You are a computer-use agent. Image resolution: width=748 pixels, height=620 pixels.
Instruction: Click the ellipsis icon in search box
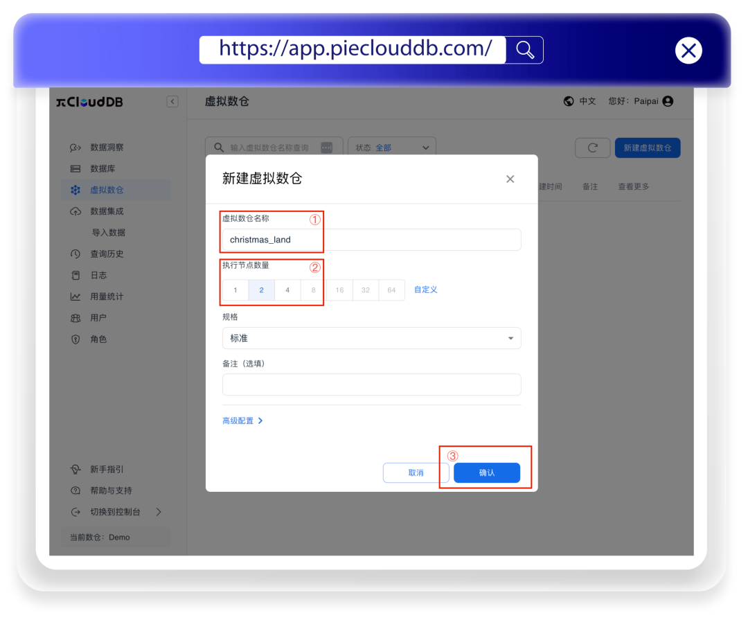coord(326,148)
